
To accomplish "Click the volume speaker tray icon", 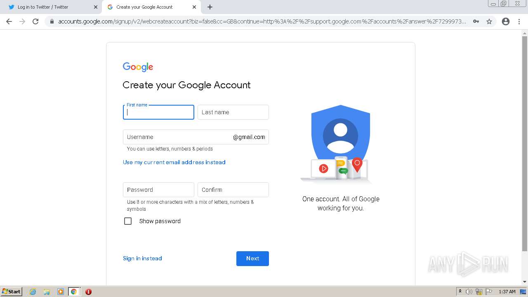I will pyautogui.click(x=469, y=292).
